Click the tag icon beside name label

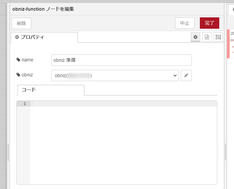tap(18, 60)
